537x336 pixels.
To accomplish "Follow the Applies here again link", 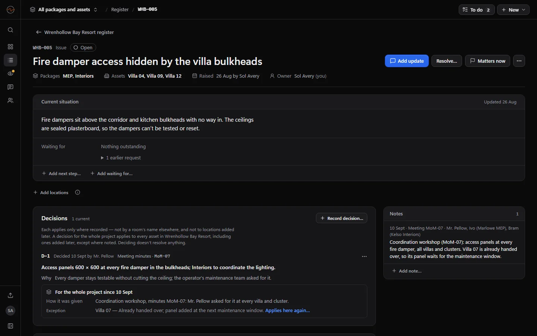I will click(x=288, y=311).
